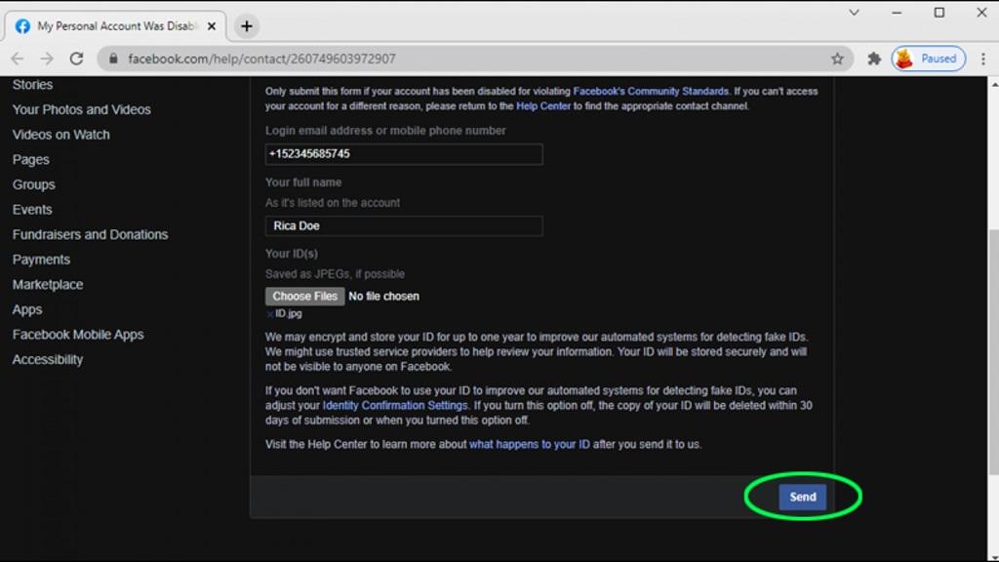Click the browser back arrow

pyautogui.click(x=18, y=59)
